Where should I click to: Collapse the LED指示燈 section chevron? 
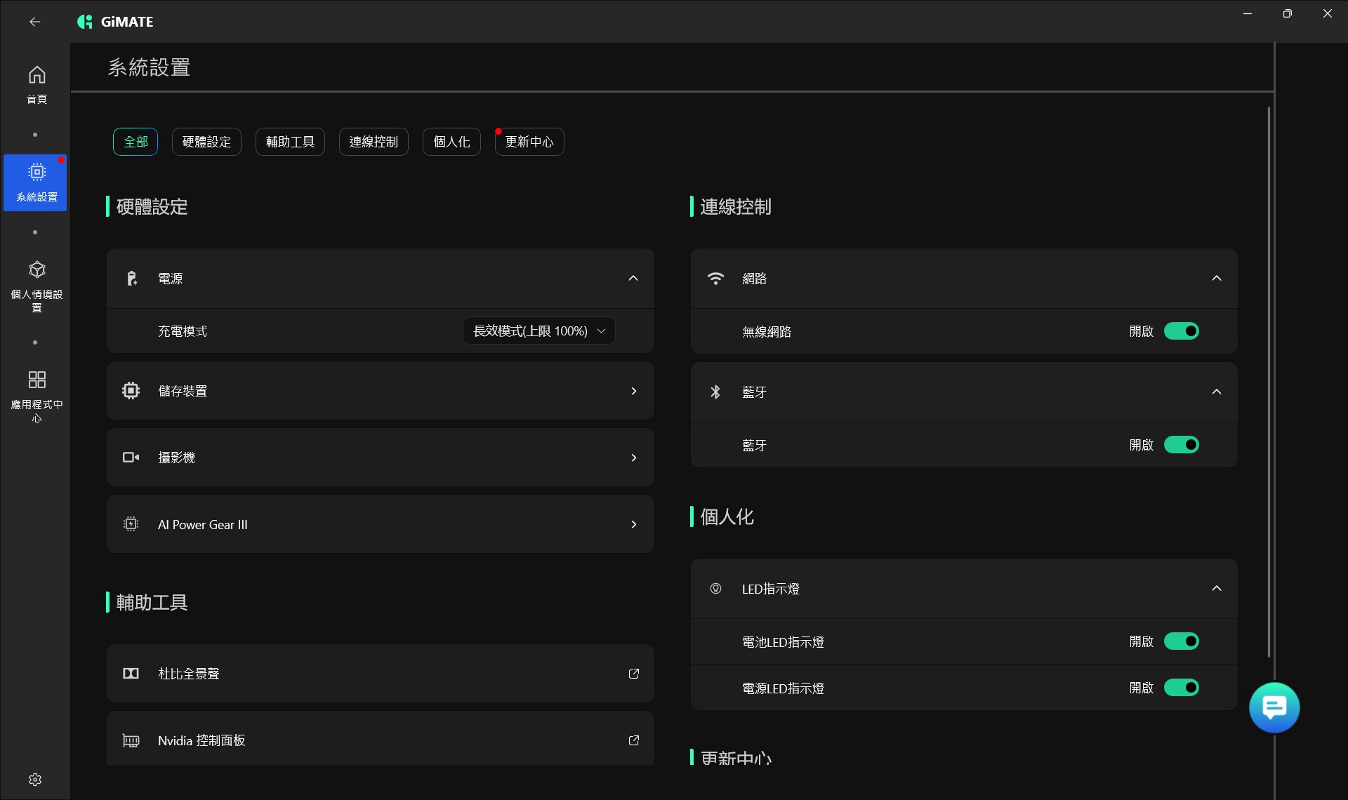[x=1217, y=589]
